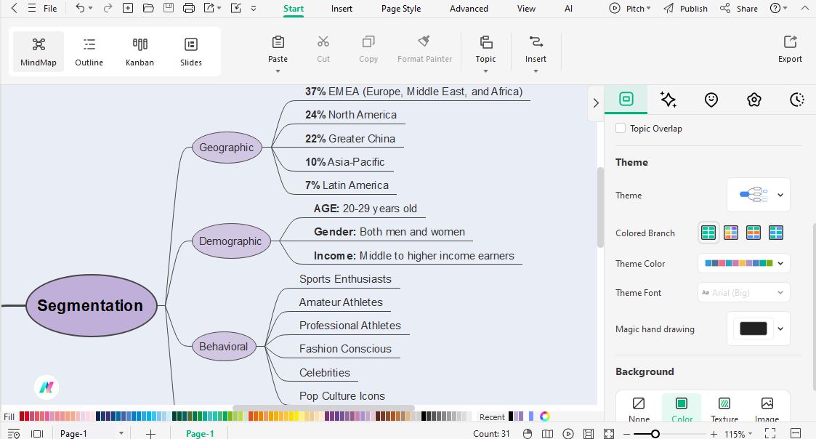
Task: Open a file via folder icon
Action: coord(148,8)
